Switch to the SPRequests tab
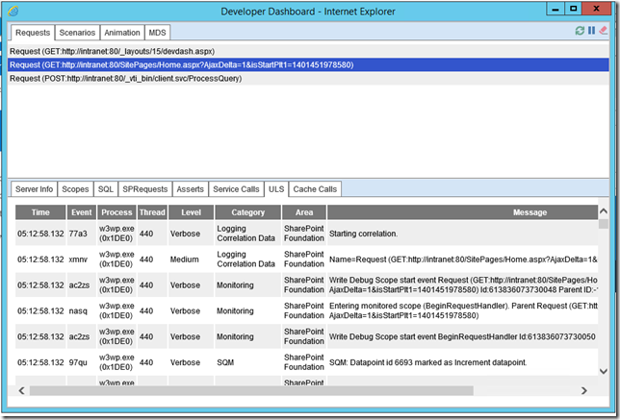The height and width of the screenshot is (420, 620). pyautogui.click(x=145, y=189)
